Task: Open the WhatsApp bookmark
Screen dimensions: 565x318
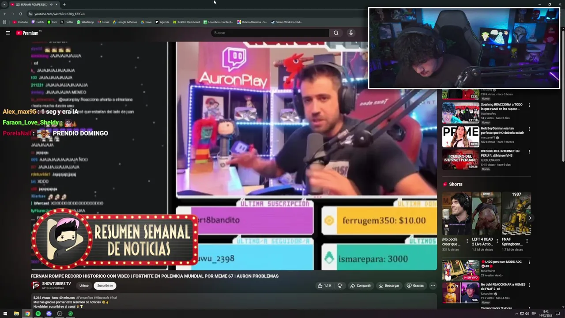Action: pyautogui.click(x=85, y=22)
